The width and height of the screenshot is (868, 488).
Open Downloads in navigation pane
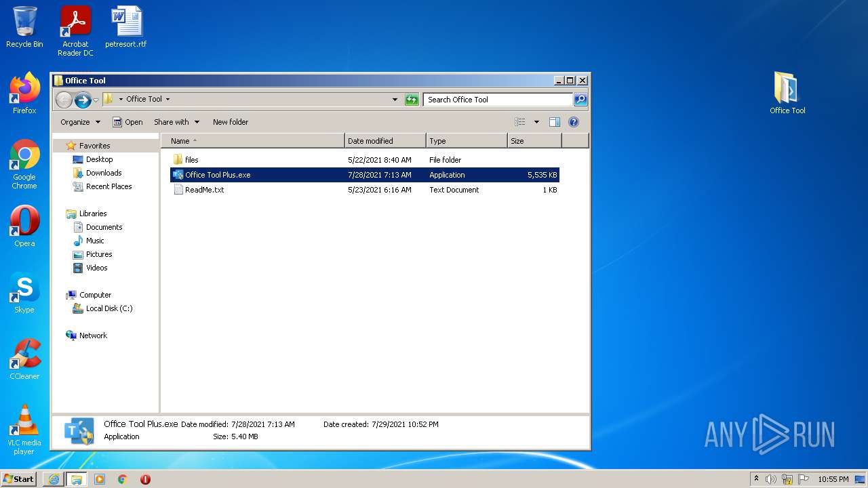click(103, 173)
